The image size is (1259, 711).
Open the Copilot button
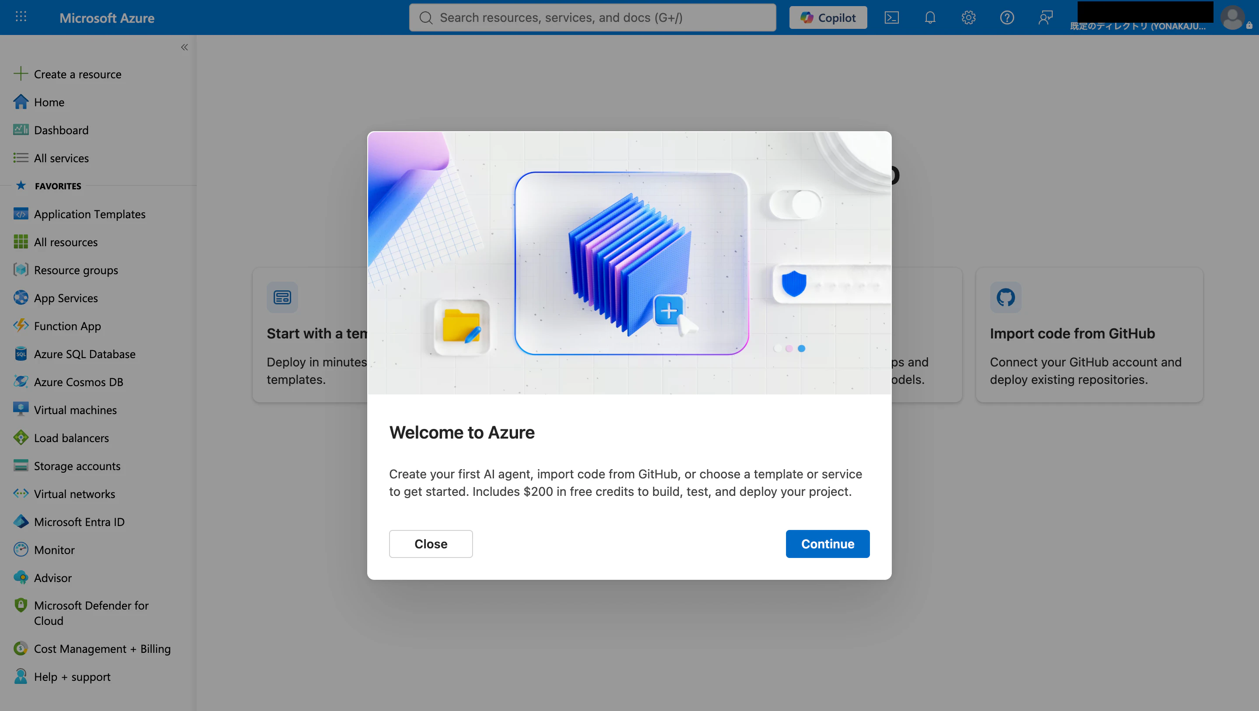[x=828, y=17]
